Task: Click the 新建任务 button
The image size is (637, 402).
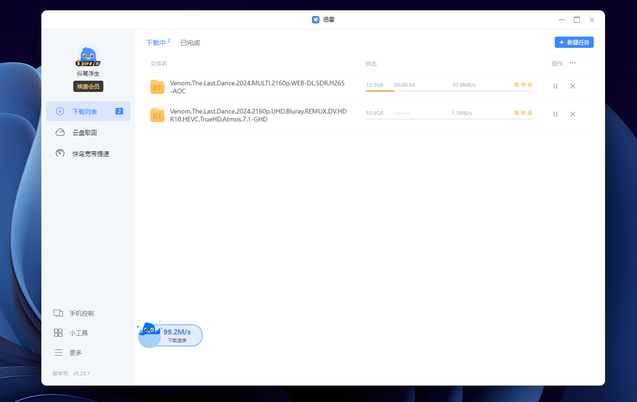Action: [x=574, y=42]
